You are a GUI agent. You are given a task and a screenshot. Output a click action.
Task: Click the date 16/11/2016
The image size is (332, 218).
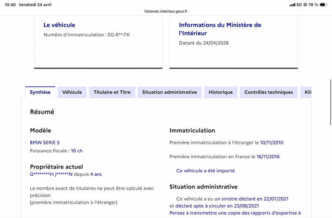(268, 157)
